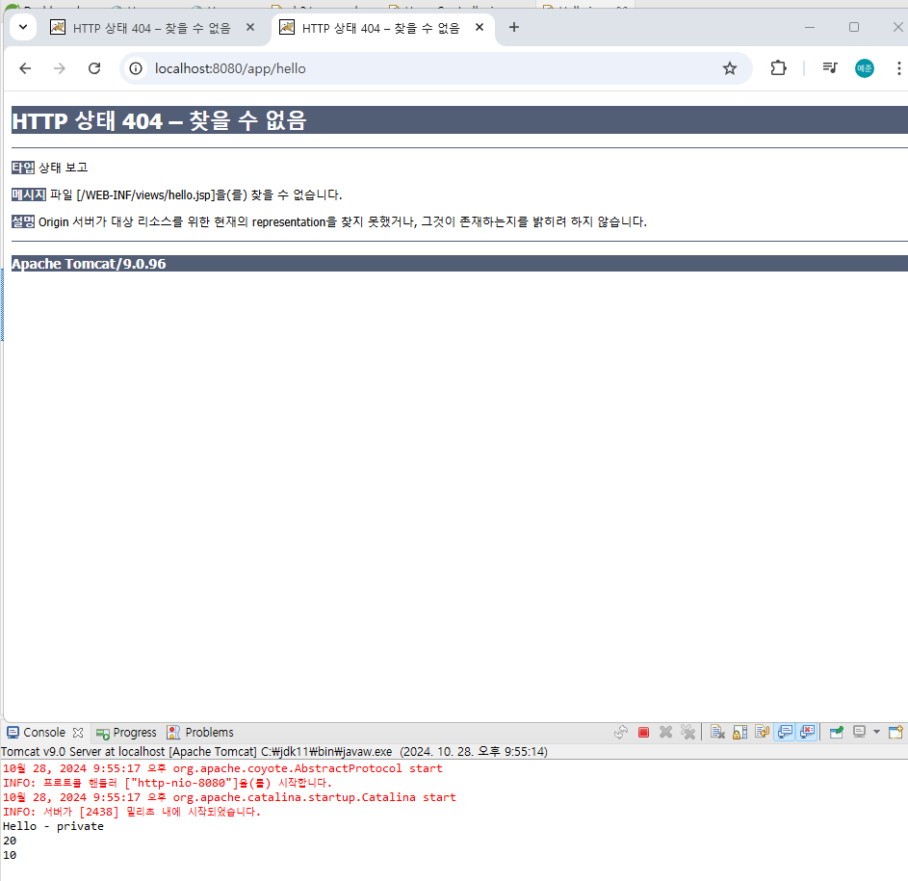Click the '타입 상태 보고' line
Viewport: 908px width, 881px height.
(x=50, y=168)
